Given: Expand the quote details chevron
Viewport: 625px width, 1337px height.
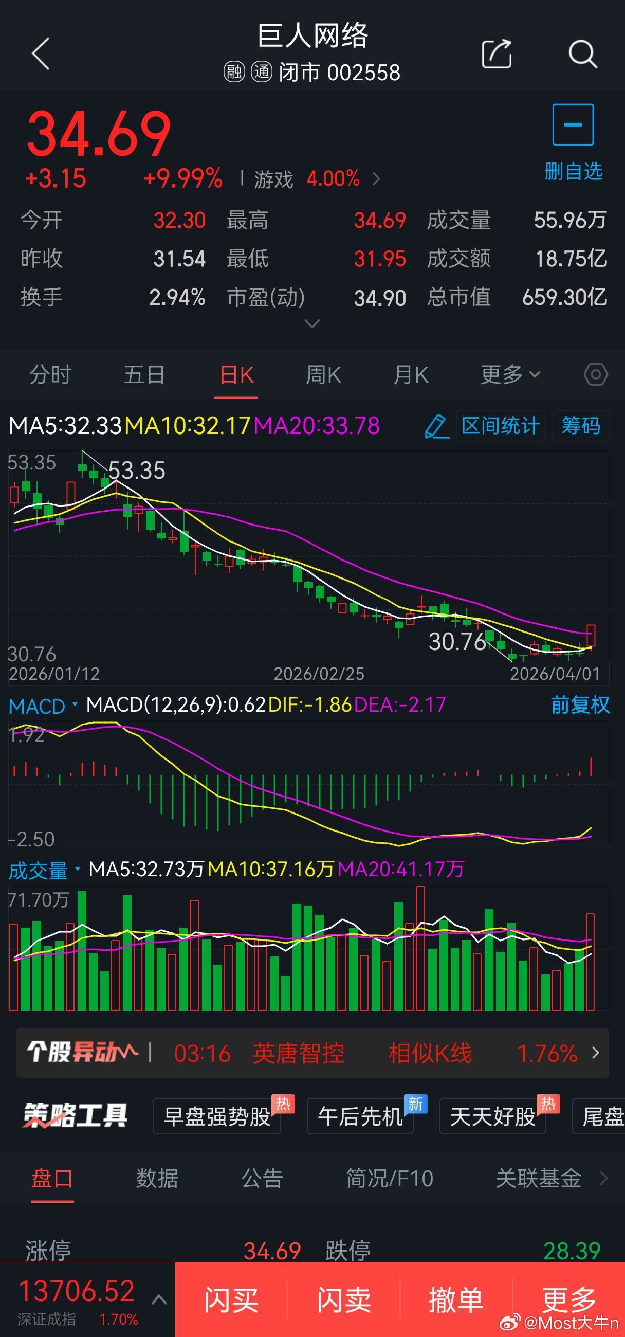Looking at the screenshot, I should pos(311,324).
